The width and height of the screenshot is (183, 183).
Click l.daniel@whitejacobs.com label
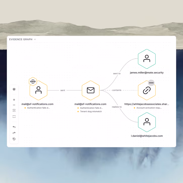tap(147, 136)
